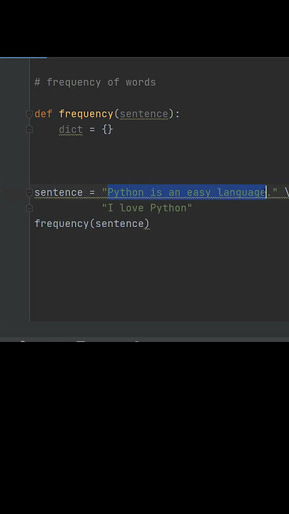289x514 pixels.
Task: Click the backslash line continuation character
Action: [x=287, y=193]
